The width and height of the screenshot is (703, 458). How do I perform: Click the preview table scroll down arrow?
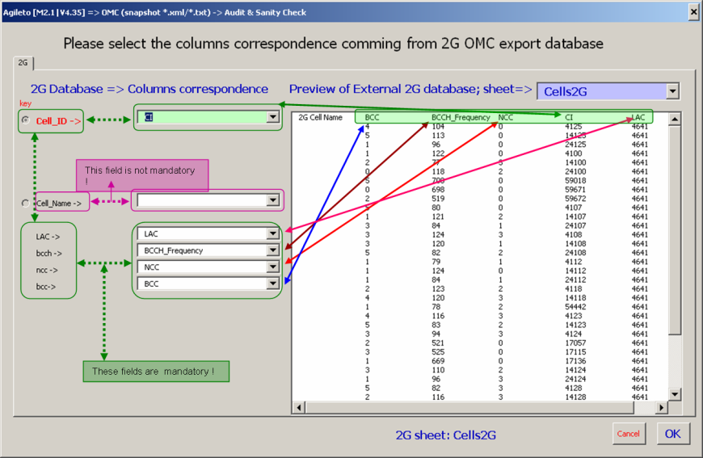(x=675, y=395)
